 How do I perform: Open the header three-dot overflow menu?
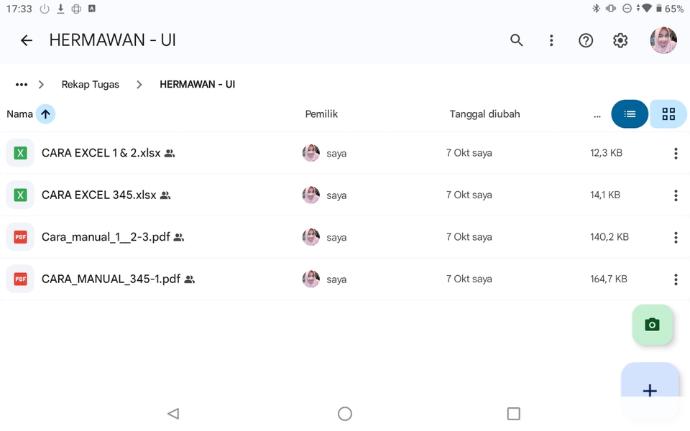click(551, 41)
